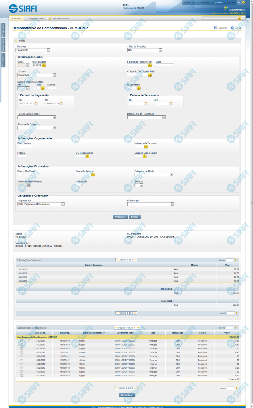Open the Natureza dropdown

[49, 50]
